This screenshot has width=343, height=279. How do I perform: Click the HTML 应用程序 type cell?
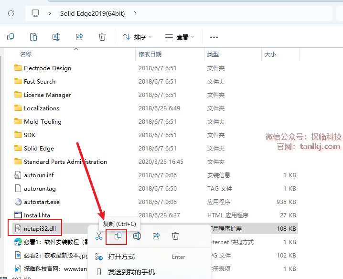pos(228,215)
